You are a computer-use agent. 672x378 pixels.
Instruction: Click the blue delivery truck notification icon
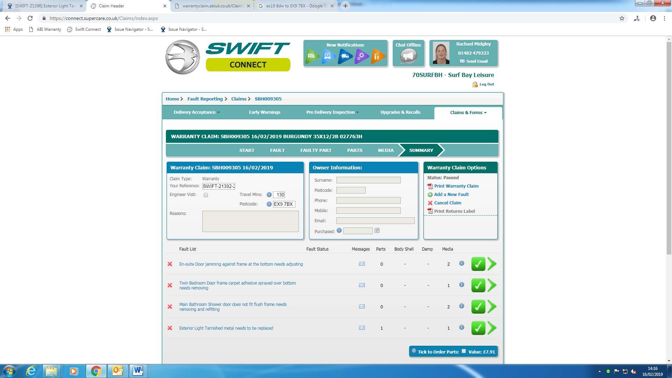345,56
